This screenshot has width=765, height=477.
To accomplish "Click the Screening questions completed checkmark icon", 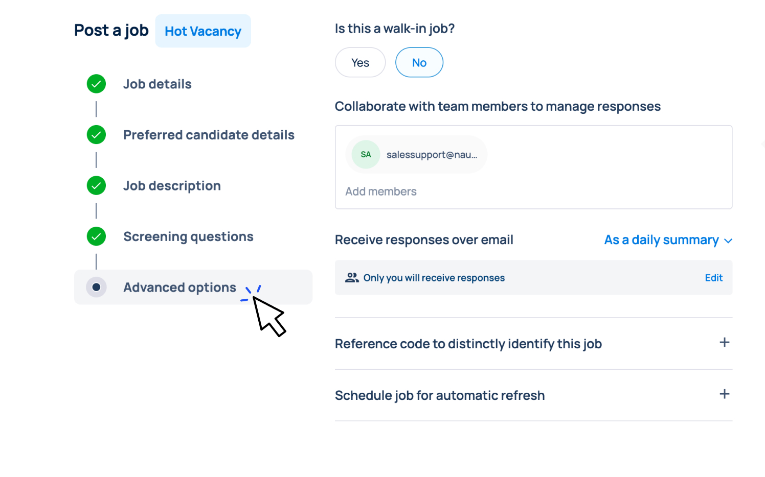I will [x=96, y=236].
